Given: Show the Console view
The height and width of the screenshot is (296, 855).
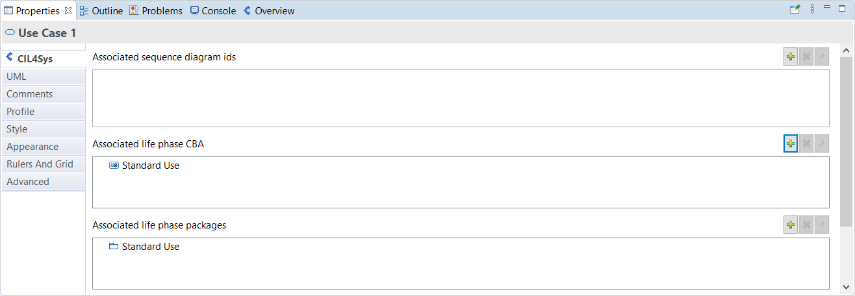Looking at the screenshot, I should tap(213, 10).
